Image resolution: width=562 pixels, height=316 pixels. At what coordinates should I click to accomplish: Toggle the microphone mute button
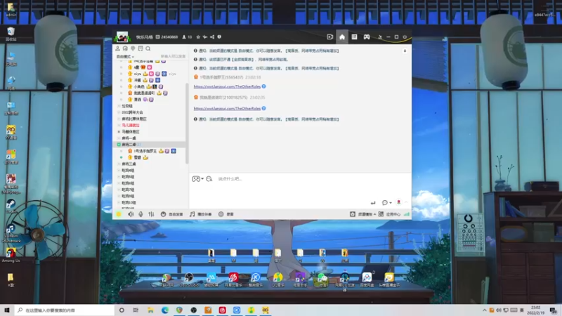click(x=141, y=214)
